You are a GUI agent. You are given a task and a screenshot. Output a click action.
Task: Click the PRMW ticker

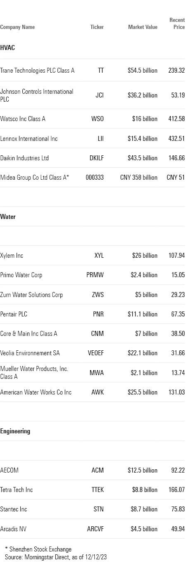pos(95,275)
